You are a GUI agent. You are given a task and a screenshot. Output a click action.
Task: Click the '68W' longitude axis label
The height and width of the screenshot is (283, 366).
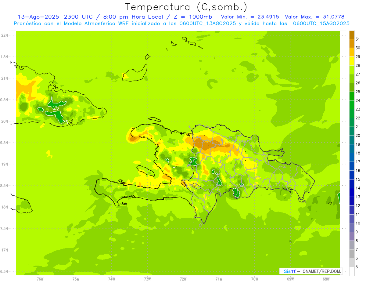tap(326, 279)
